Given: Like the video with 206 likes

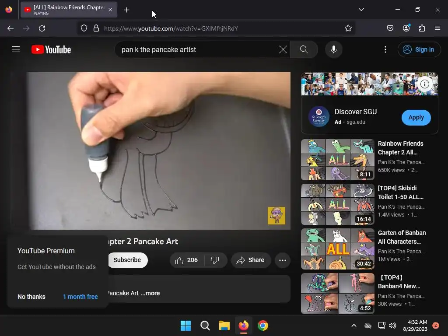Looking at the screenshot, I should 187,260.
